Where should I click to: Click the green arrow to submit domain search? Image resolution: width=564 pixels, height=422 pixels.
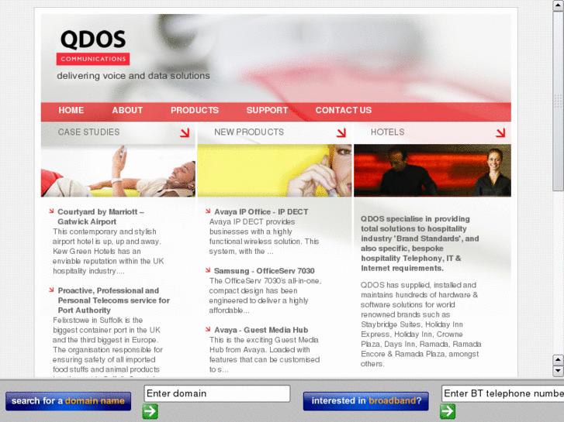click(x=151, y=412)
